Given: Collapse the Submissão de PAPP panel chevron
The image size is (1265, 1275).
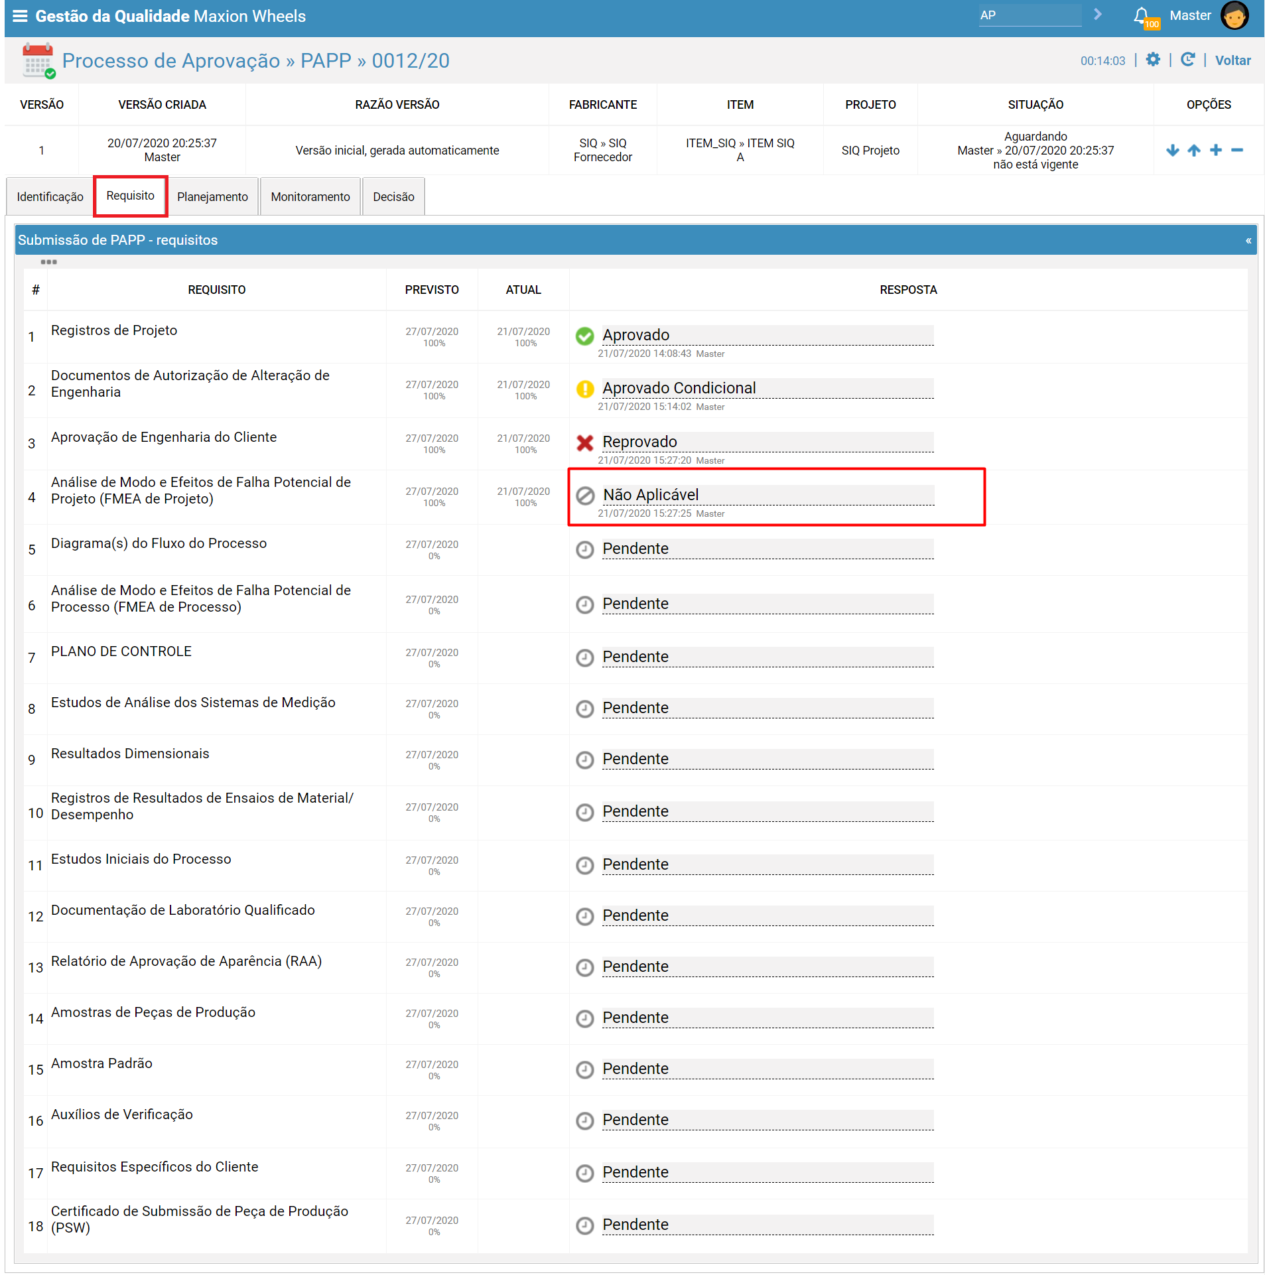Looking at the screenshot, I should 1248,241.
